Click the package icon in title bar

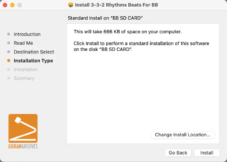coord(71,5)
